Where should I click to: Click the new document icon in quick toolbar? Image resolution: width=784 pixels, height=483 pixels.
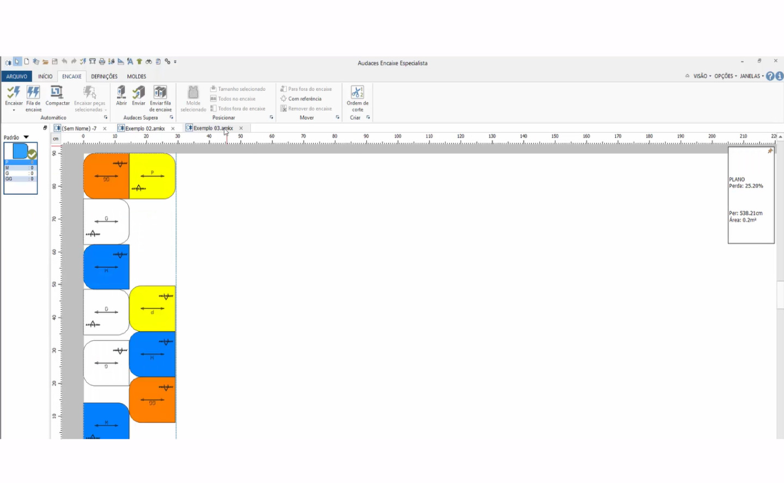click(x=27, y=61)
